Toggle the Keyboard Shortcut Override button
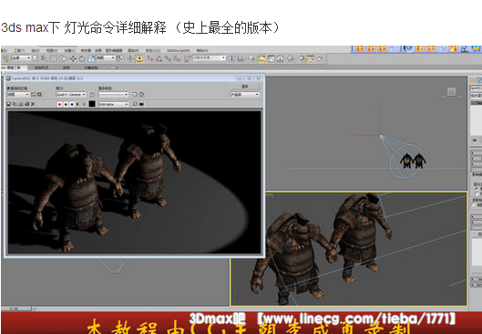 click(x=139, y=58)
